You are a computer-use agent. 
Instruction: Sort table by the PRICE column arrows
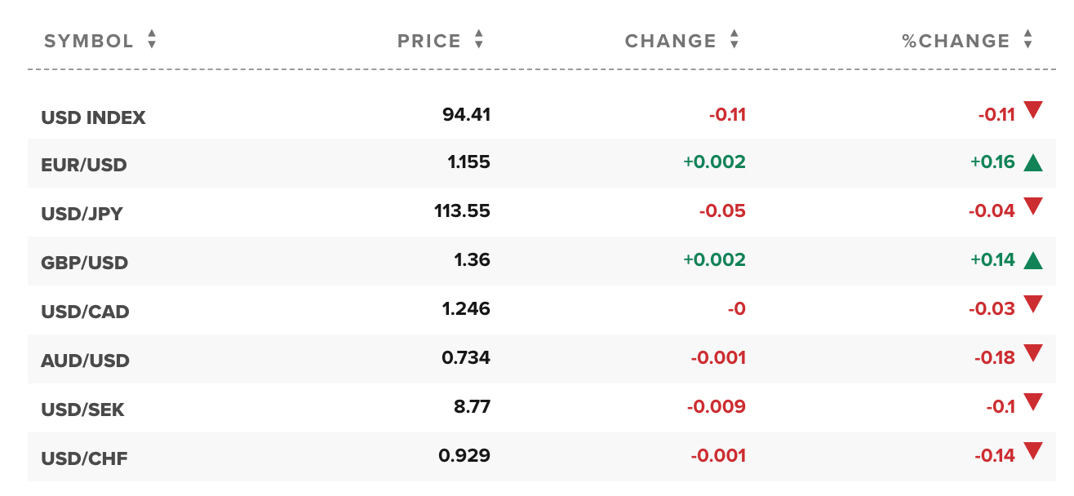pos(479,40)
